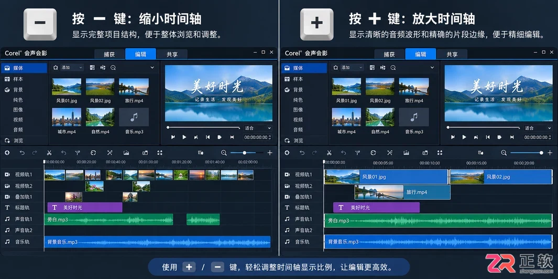Click zoom in plus in right timeline
This screenshot has height=279, width=558.
pyautogui.click(x=550, y=153)
